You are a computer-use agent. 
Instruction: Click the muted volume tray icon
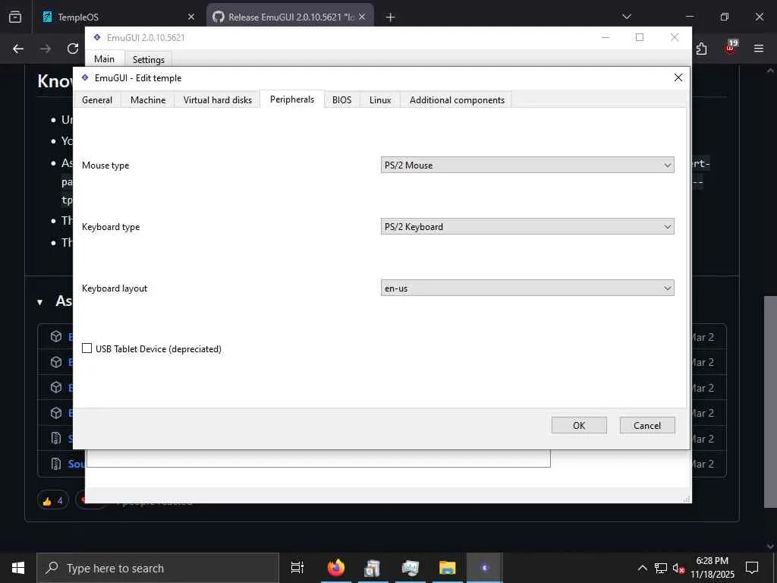(678, 568)
